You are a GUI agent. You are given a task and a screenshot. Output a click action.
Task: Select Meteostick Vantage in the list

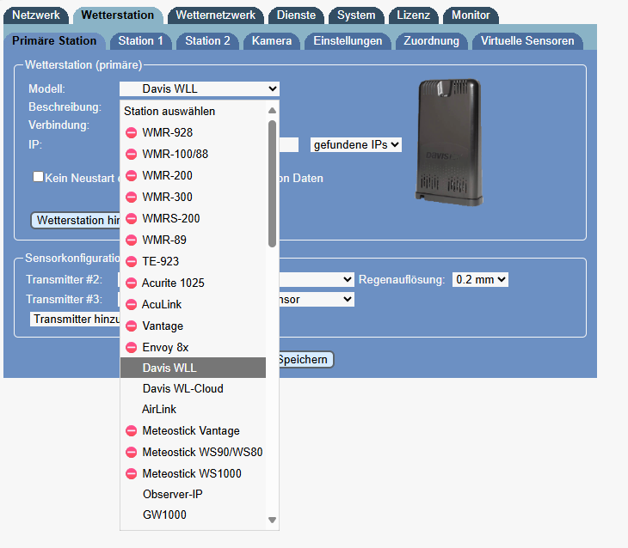(193, 431)
